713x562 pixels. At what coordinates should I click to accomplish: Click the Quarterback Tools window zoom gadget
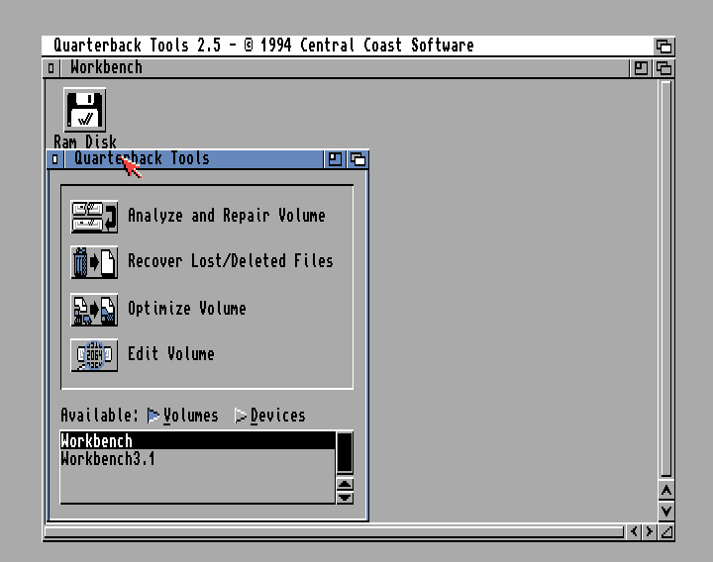pos(335,159)
